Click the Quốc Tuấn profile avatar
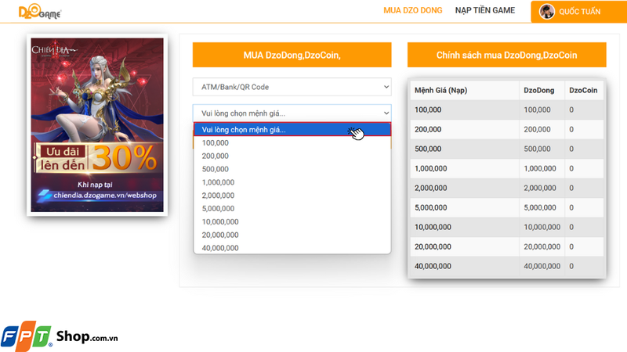This screenshot has height=352, width=627. (x=546, y=12)
